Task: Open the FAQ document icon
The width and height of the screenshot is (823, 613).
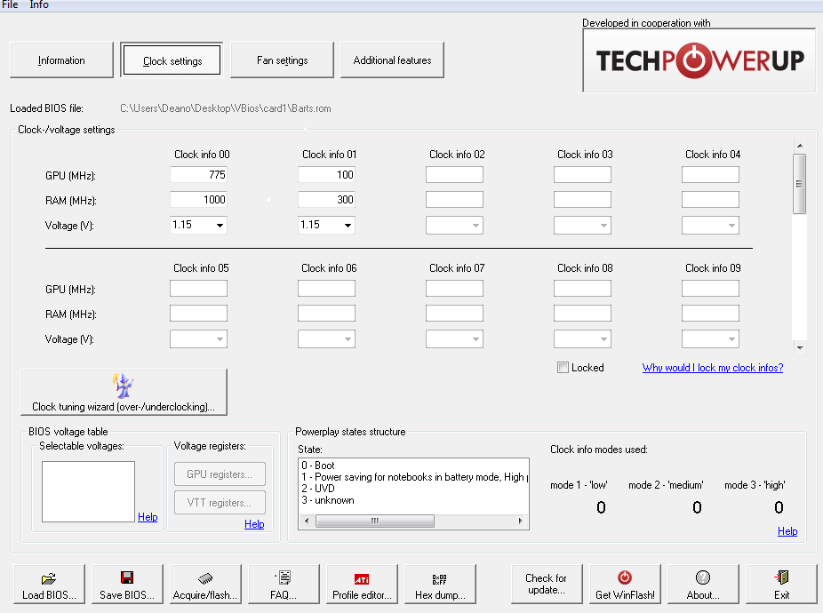Action: click(x=284, y=577)
